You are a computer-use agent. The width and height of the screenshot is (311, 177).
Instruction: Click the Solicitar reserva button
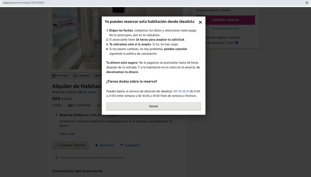(x=226, y=20)
